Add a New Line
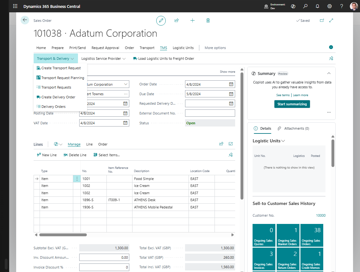The height and width of the screenshot is (272, 360). pos(47,155)
